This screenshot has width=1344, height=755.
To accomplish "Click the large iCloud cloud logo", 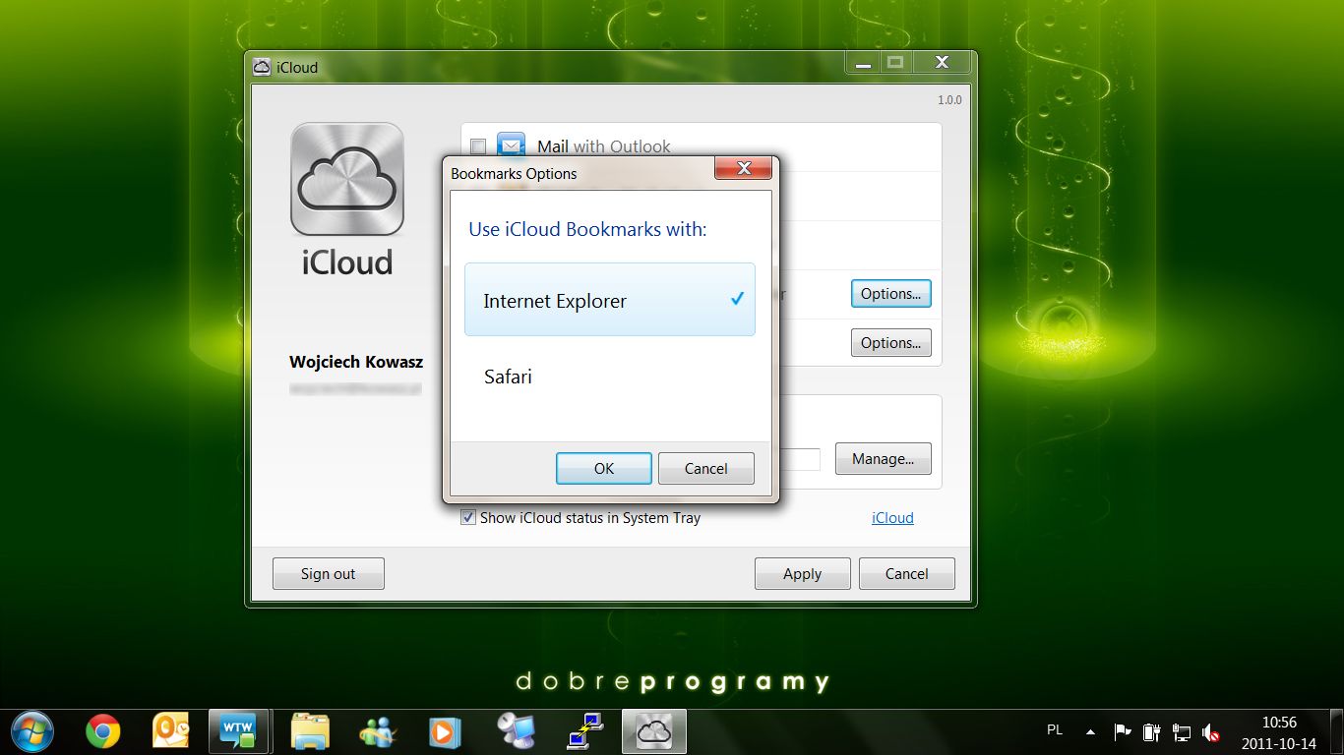I will (x=347, y=179).
